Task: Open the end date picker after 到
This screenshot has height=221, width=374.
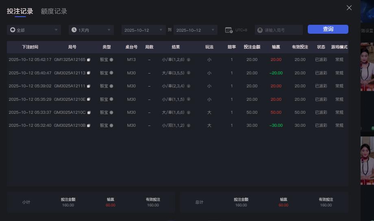Action: 195,30
